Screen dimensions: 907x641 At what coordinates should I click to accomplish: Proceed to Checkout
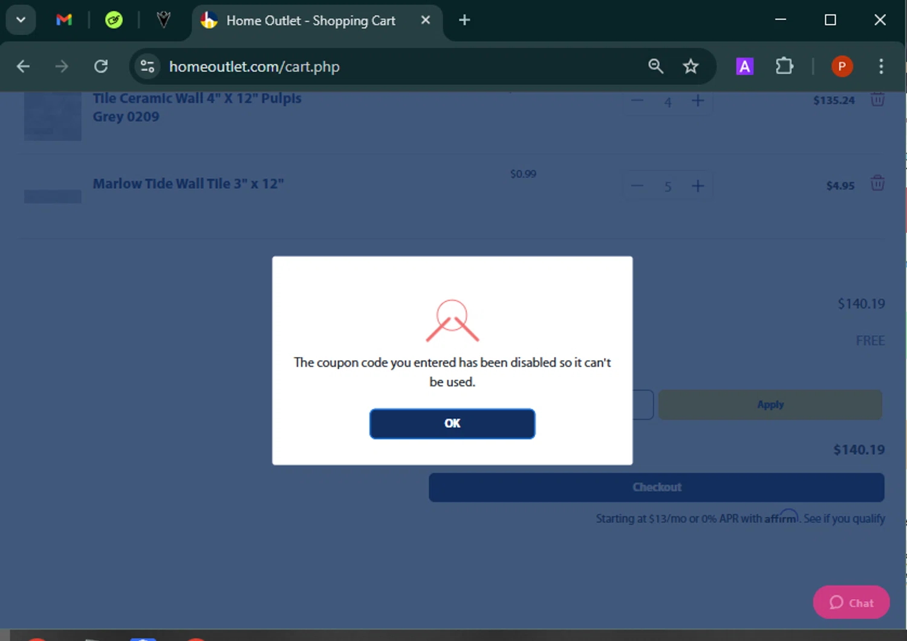[x=656, y=487]
